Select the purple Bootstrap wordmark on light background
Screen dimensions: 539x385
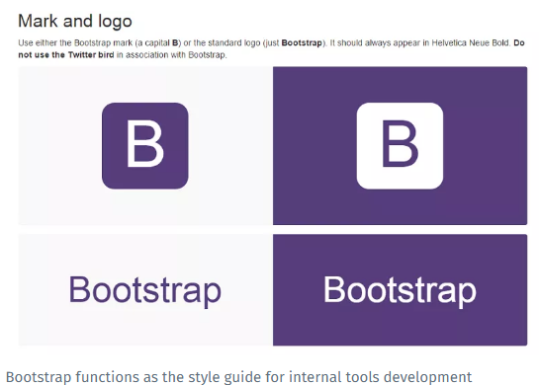point(144,291)
